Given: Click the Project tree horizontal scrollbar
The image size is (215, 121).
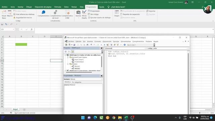Looking at the screenshot, I should (79, 72).
